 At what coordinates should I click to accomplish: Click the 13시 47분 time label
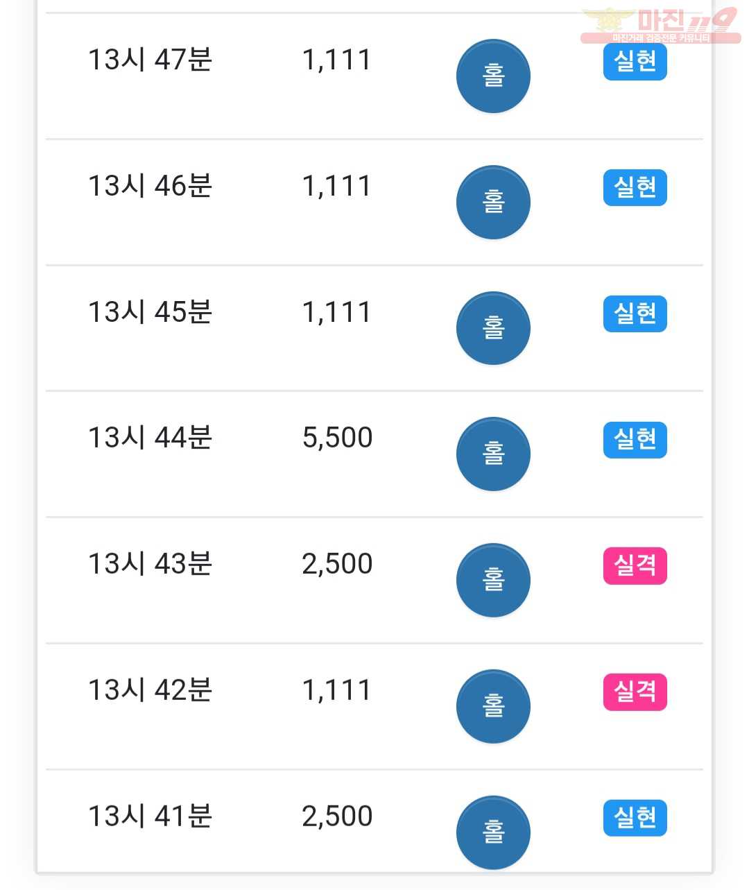pos(150,60)
